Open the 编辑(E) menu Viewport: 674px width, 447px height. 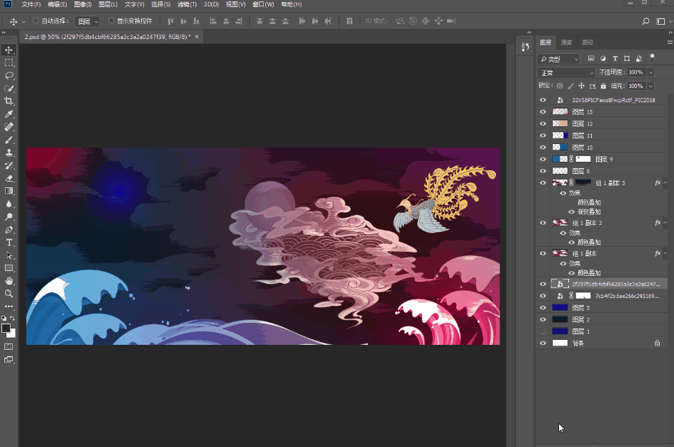click(x=57, y=4)
